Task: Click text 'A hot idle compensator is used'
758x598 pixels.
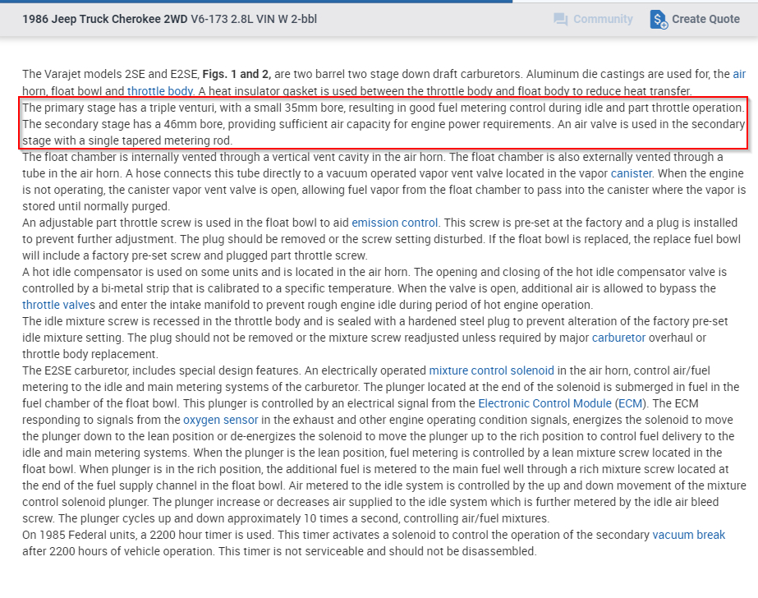Action: pos(98,272)
